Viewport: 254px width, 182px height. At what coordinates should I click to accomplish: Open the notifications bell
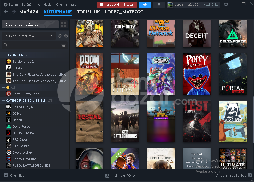point(159,5)
